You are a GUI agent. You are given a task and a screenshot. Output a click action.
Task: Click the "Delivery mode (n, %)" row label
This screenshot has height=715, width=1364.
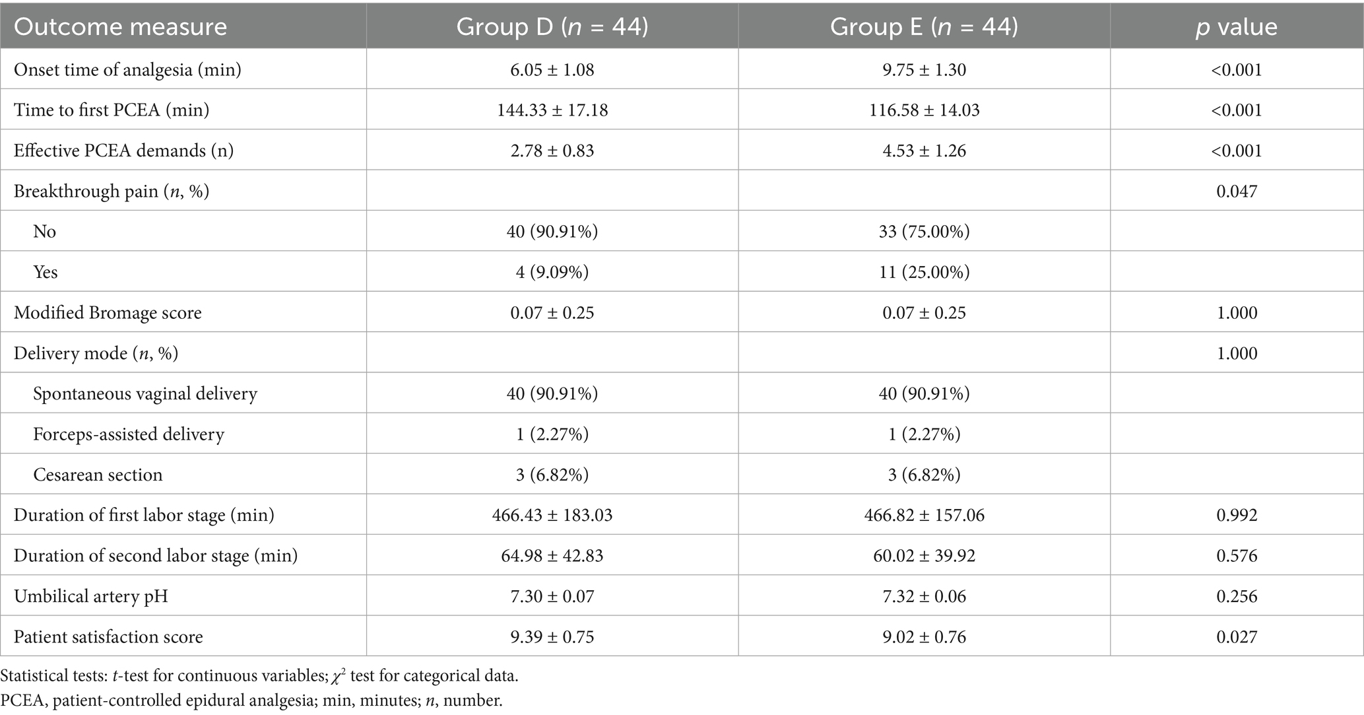[x=96, y=353]
